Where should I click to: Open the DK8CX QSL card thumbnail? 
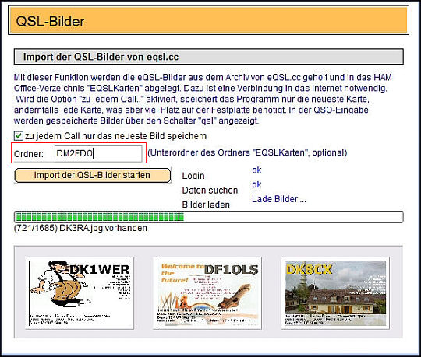click(x=335, y=293)
